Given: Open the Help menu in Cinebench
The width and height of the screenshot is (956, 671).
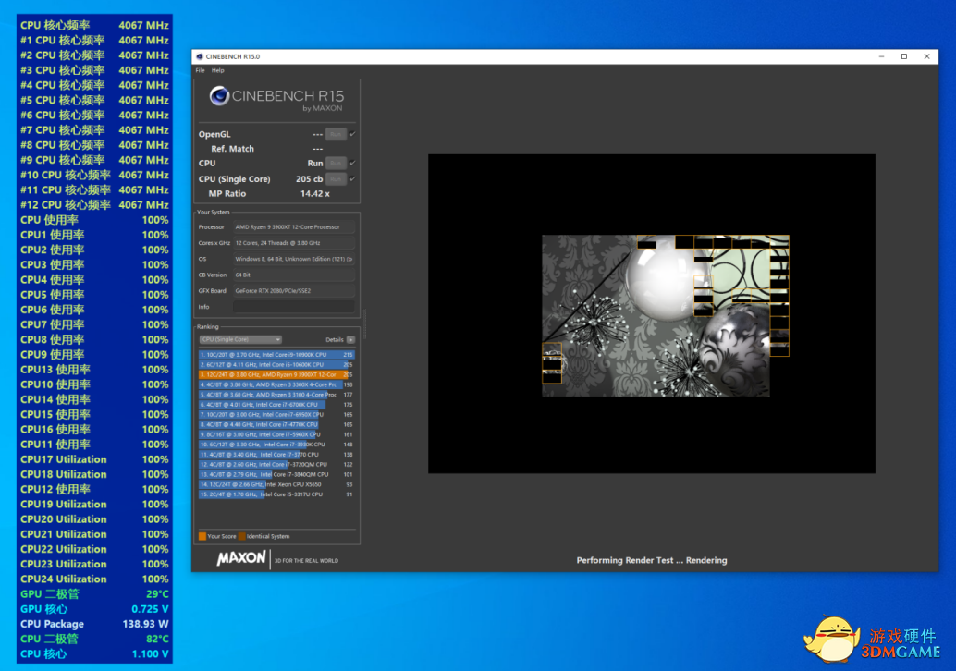Looking at the screenshot, I should [x=217, y=70].
